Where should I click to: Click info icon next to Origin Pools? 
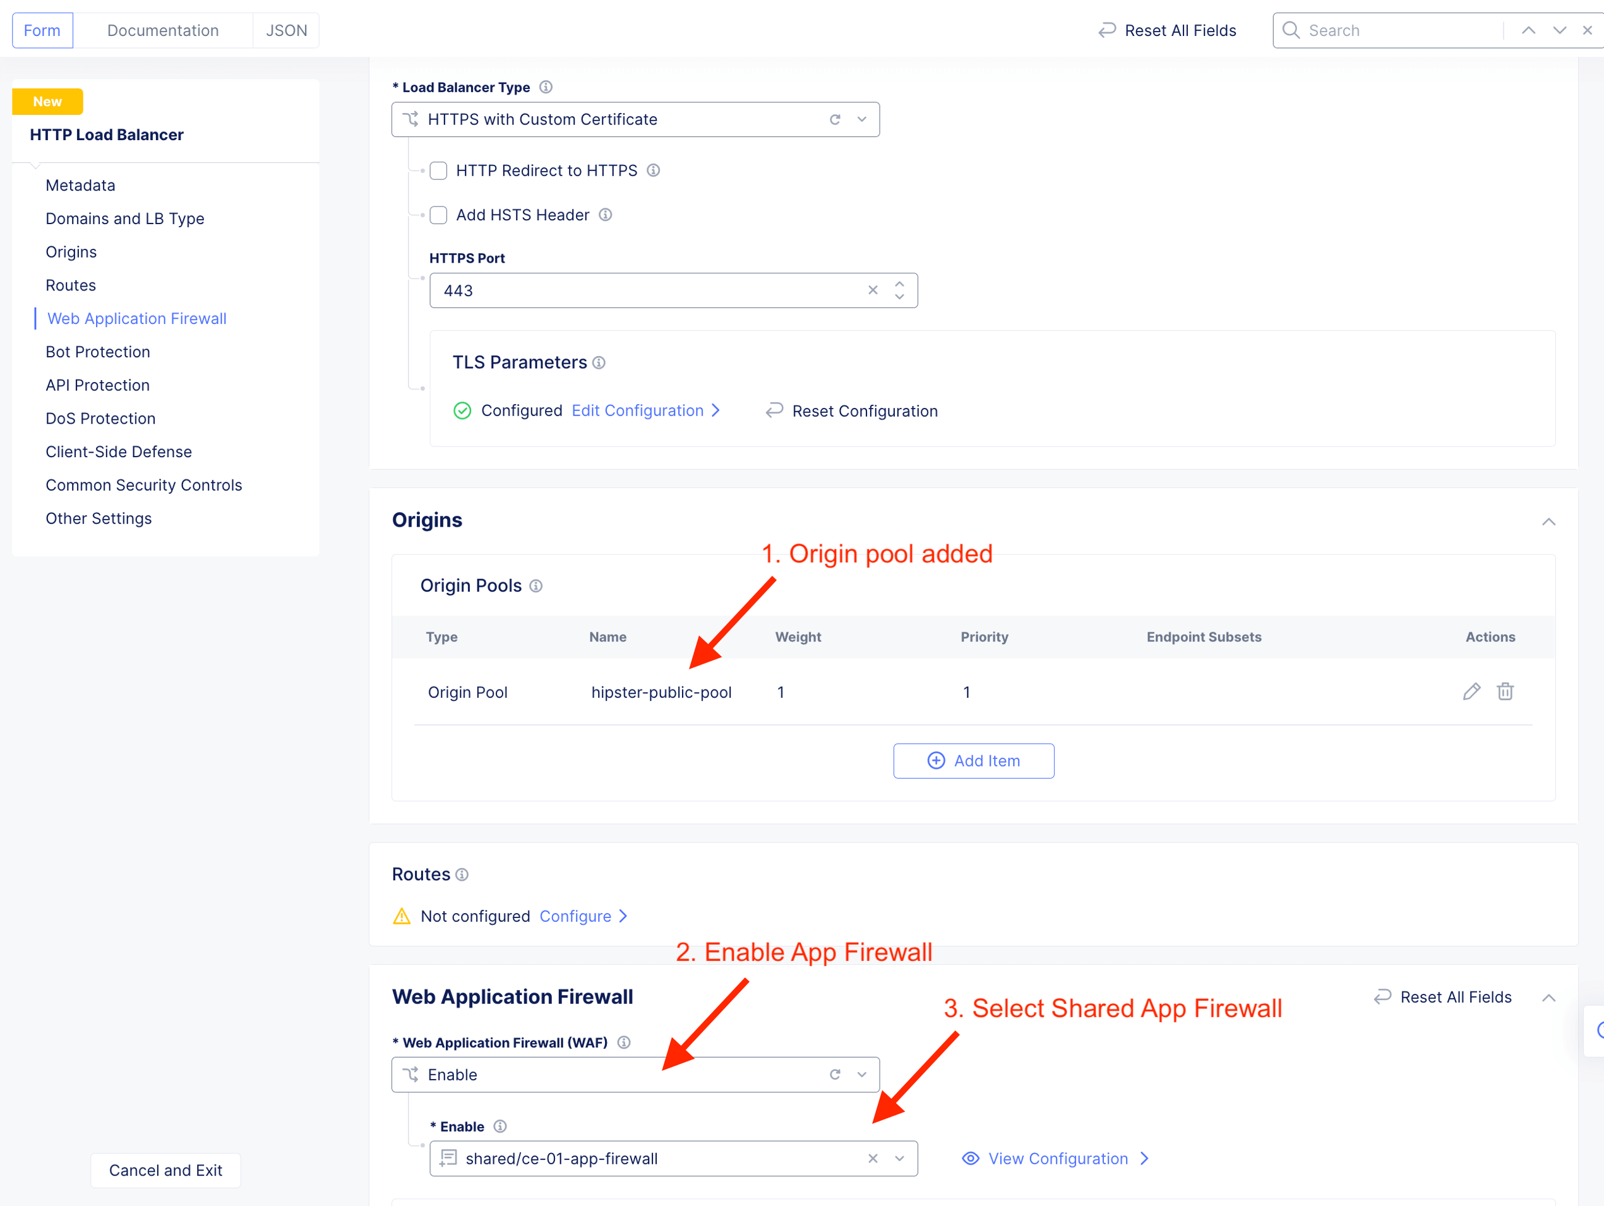(536, 586)
